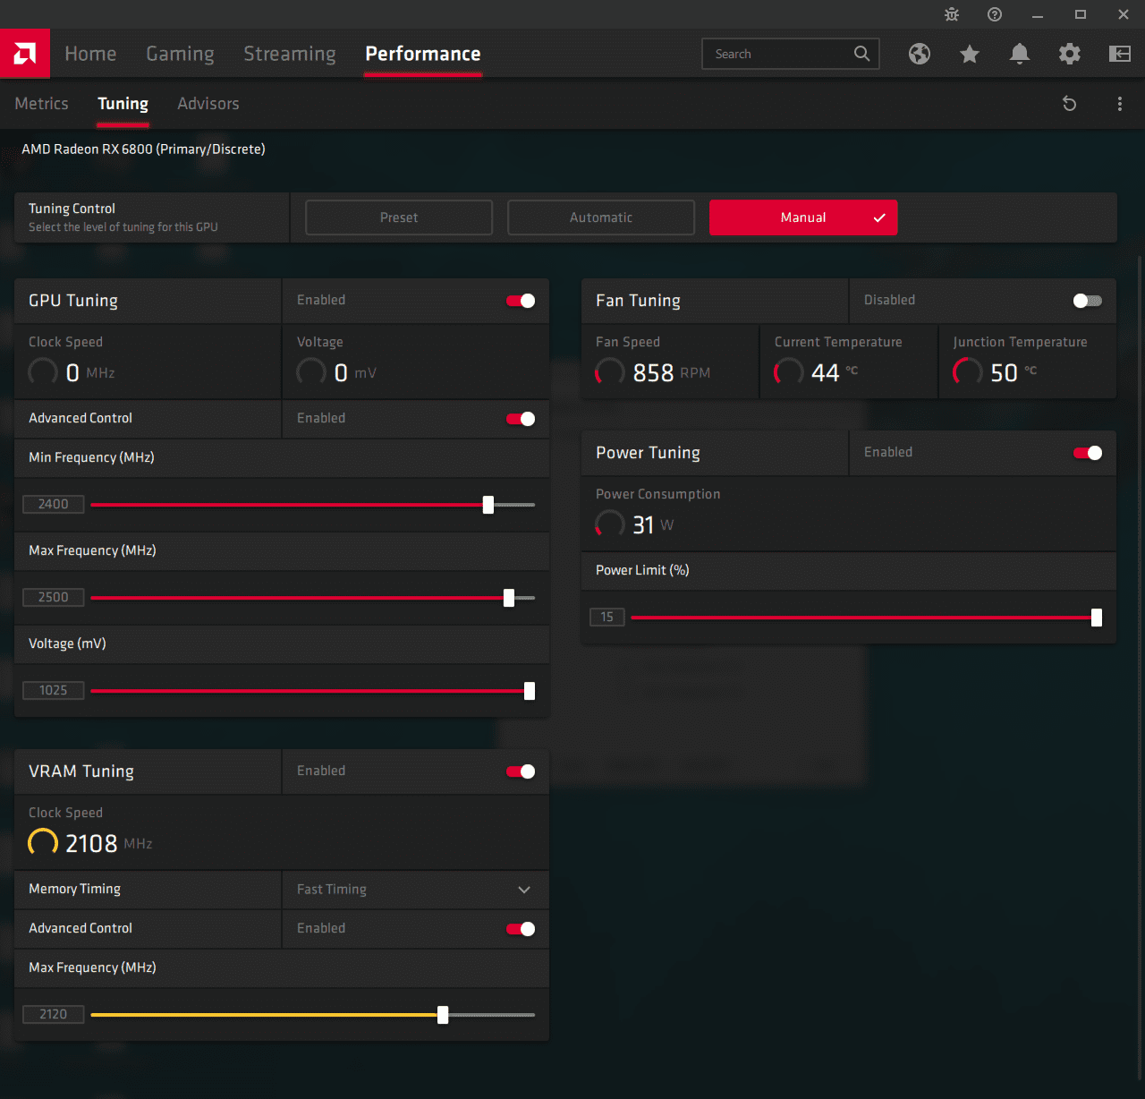Click the VRAM Max Frequency slider handle

click(443, 1015)
